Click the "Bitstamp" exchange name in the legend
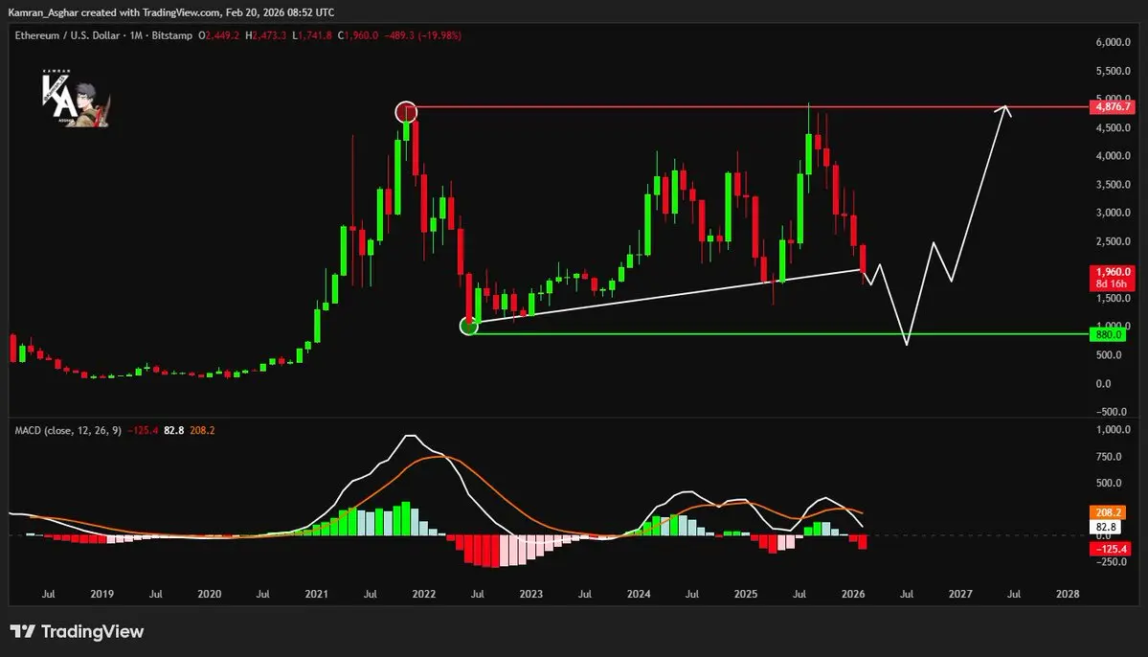1148x657 pixels. coord(172,35)
